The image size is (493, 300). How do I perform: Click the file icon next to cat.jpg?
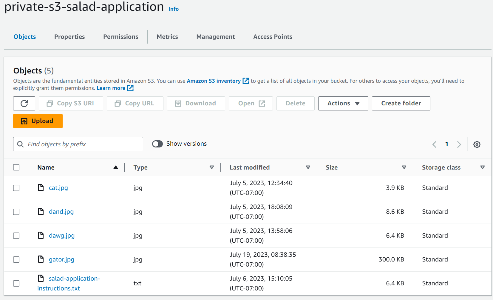pyautogui.click(x=41, y=187)
